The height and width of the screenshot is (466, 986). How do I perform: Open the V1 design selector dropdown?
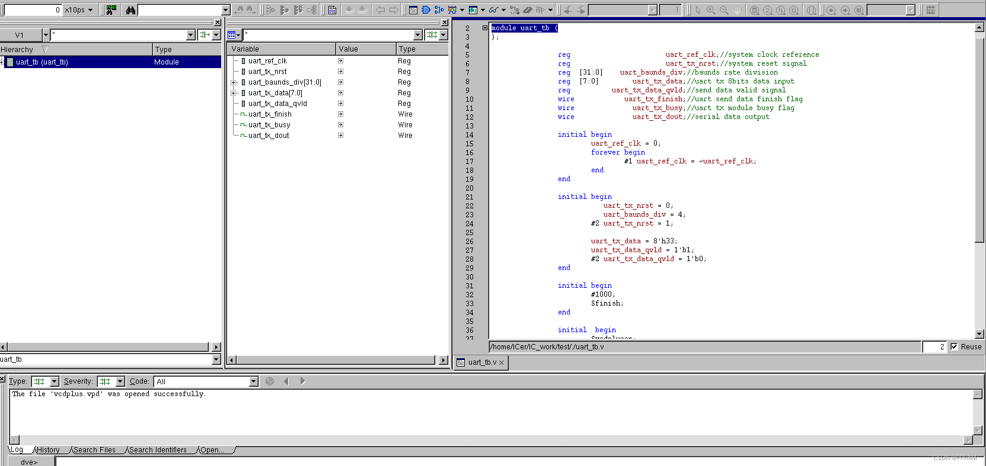click(x=46, y=35)
